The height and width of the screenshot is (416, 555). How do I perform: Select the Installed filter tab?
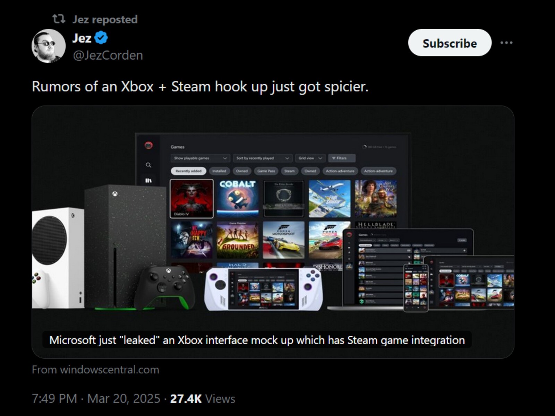click(x=219, y=171)
